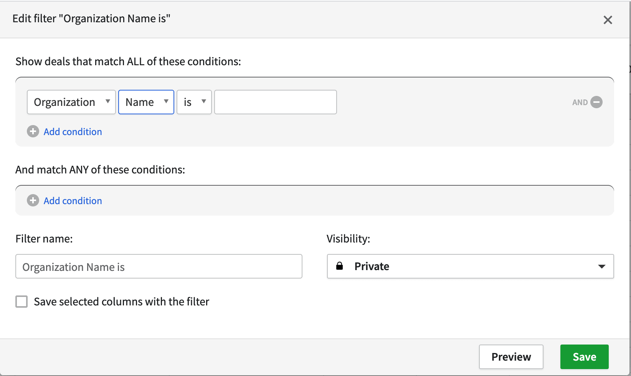
Task: Open the "is" operator dropdown
Action: 194,102
